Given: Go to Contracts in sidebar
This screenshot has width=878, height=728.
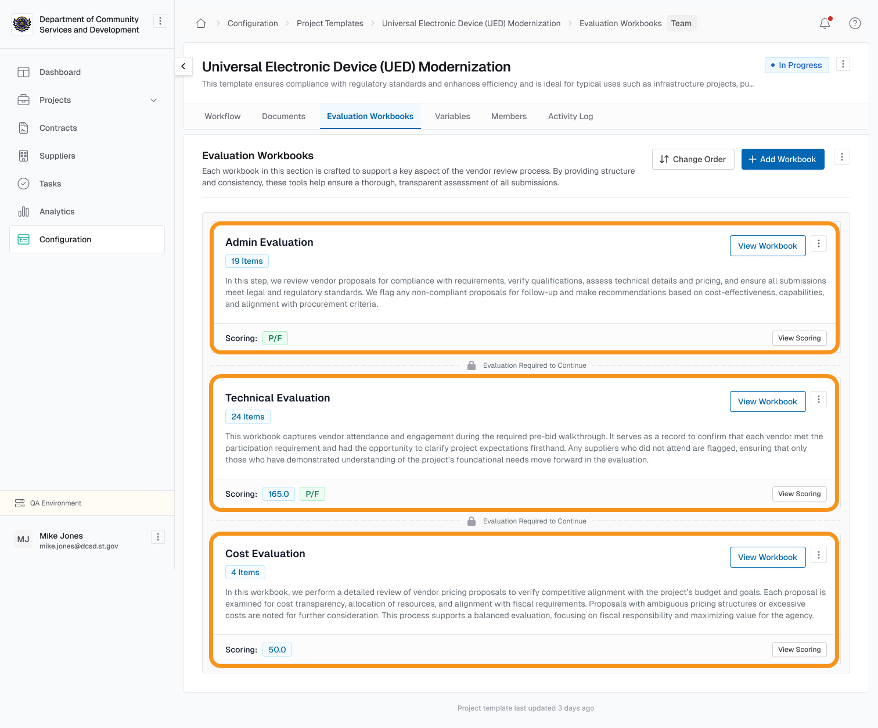Looking at the screenshot, I should (x=58, y=128).
